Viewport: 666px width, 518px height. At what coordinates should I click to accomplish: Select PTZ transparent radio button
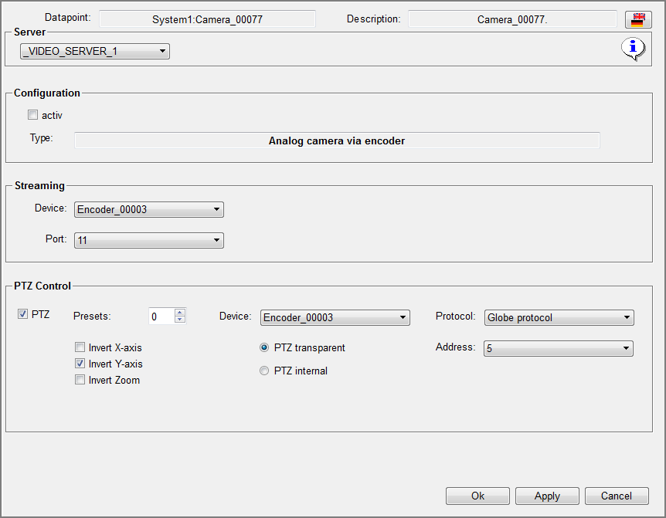point(265,347)
